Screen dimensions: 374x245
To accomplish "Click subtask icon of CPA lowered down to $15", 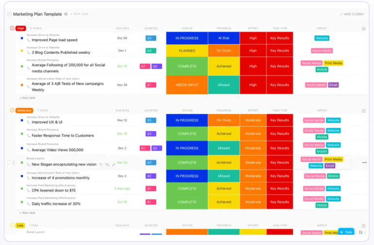I will pyautogui.click(x=29, y=191).
